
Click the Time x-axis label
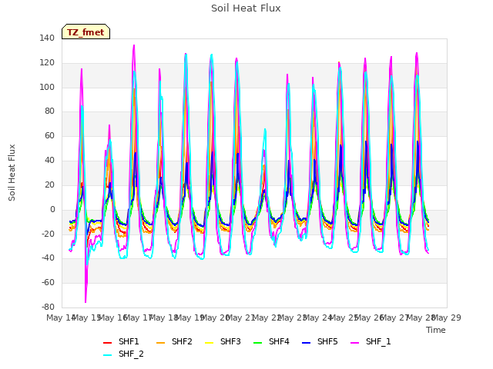[x=436, y=330]
